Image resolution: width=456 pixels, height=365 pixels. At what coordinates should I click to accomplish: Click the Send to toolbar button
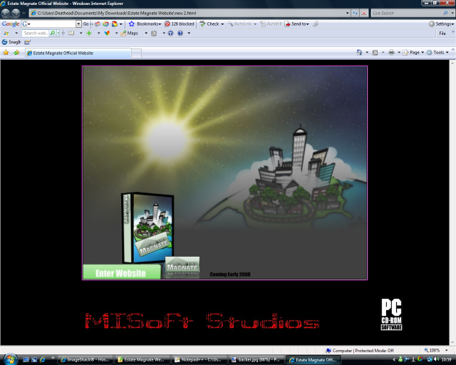click(x=297, y=24)
